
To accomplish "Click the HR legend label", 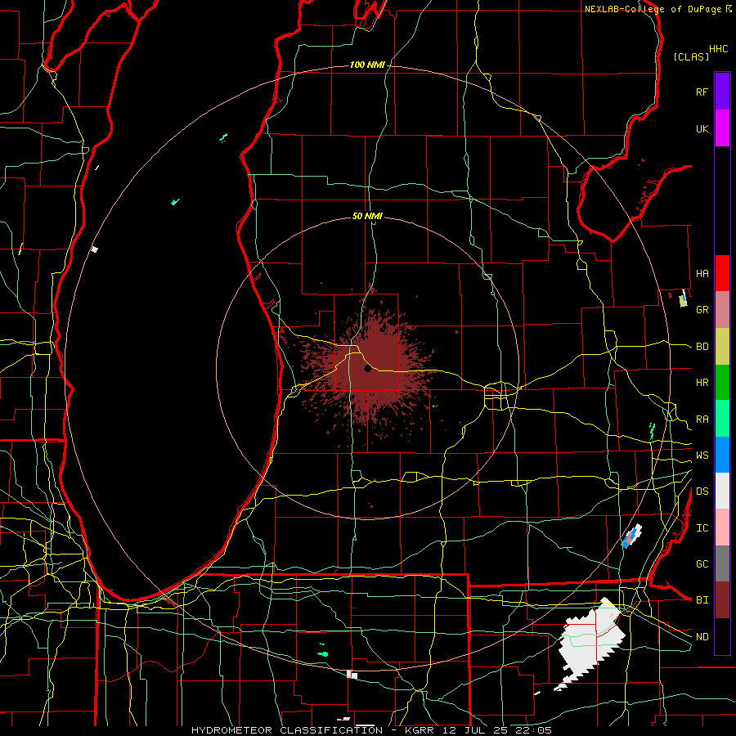I will (x=702, y=383).
